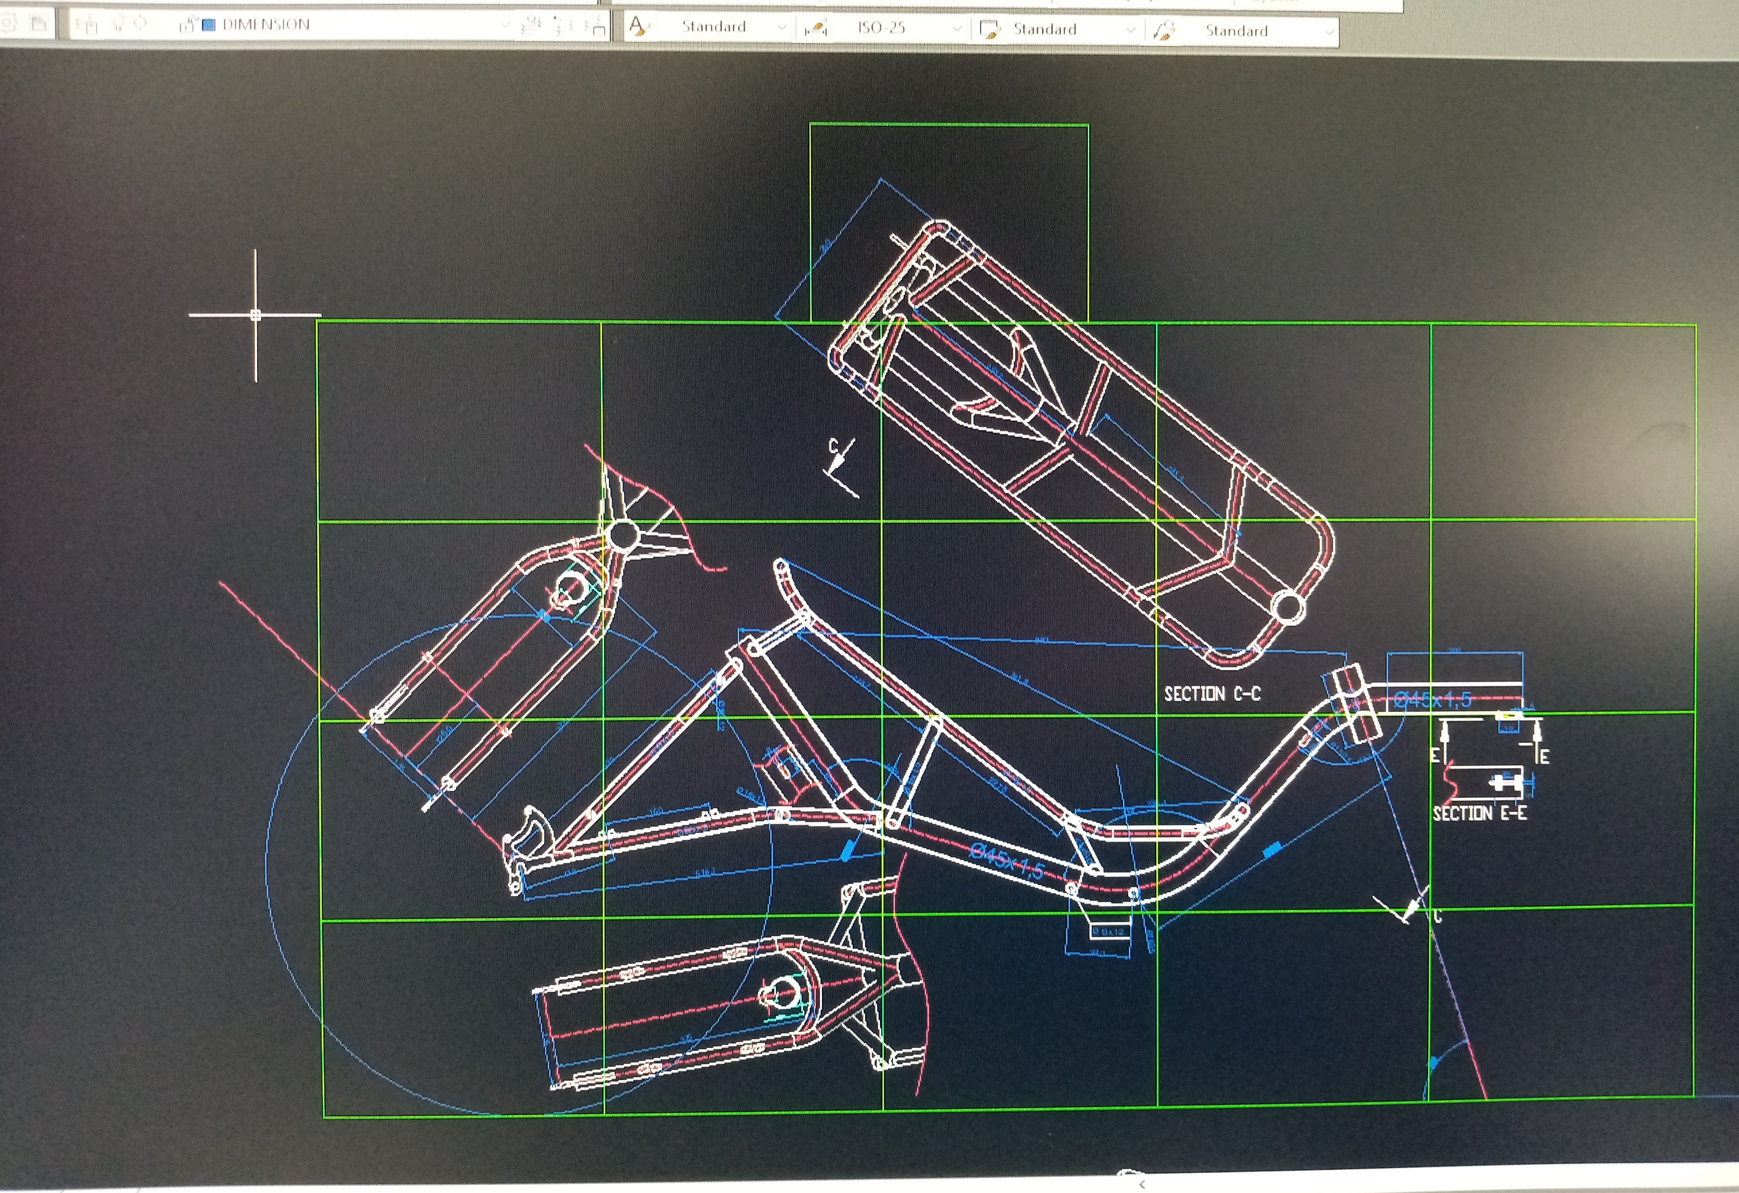Click the Layer Properties manager icon
The image size is (1739, 1193).
coord(87,25)
